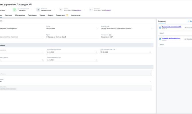Click the triangle icon beside Без категории
192x114 pixels.
point(38,10)
